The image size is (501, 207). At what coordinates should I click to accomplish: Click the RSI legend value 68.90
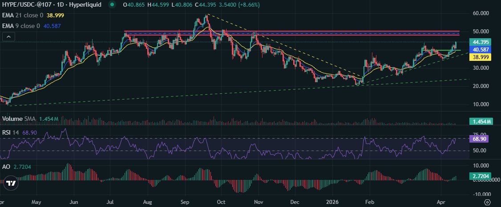(x=29, y=132)
